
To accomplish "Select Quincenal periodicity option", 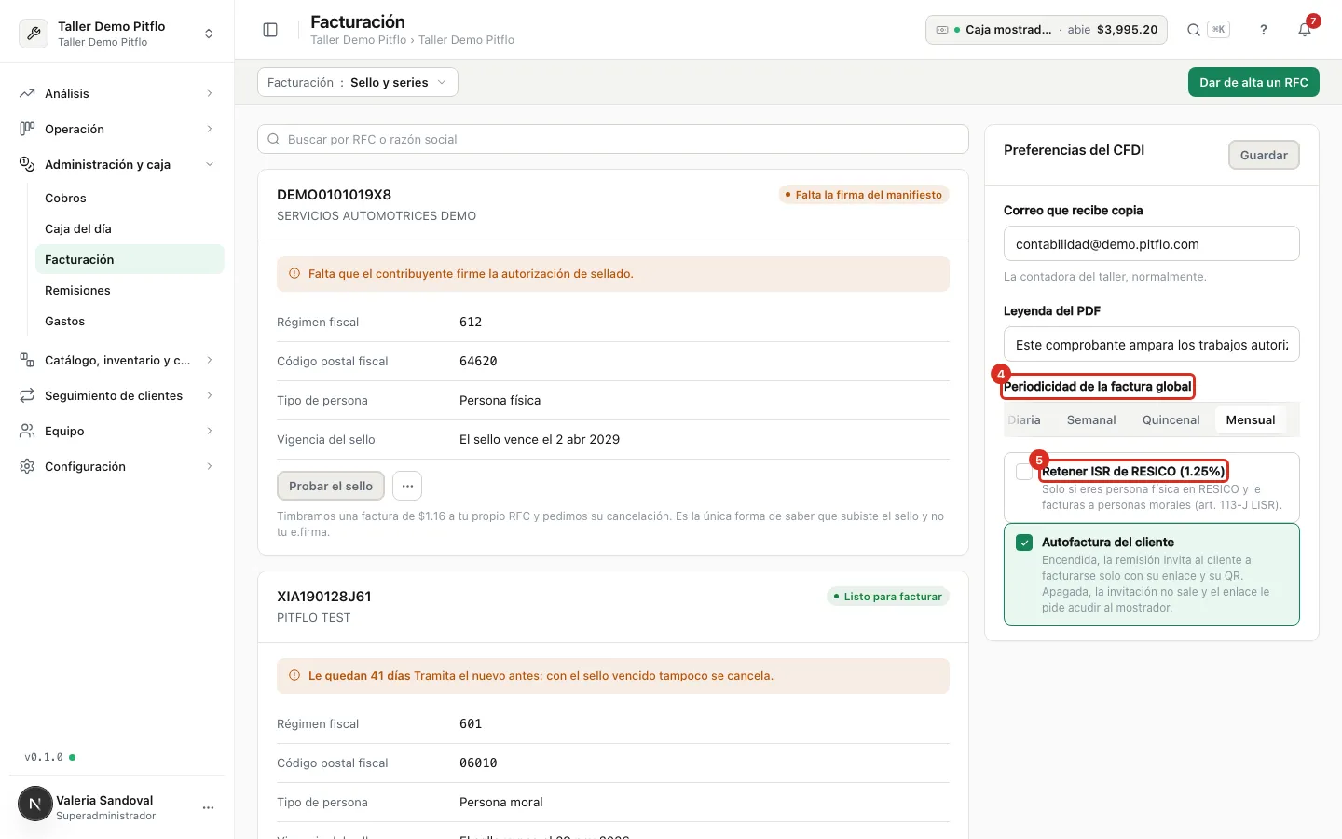I will point(1171,420).
